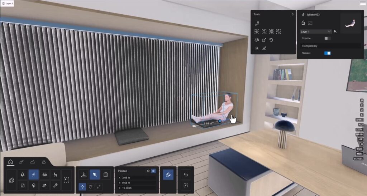367x196 pixels.
Task: Click the Juliette 003 object name
Action: point(313,14)
